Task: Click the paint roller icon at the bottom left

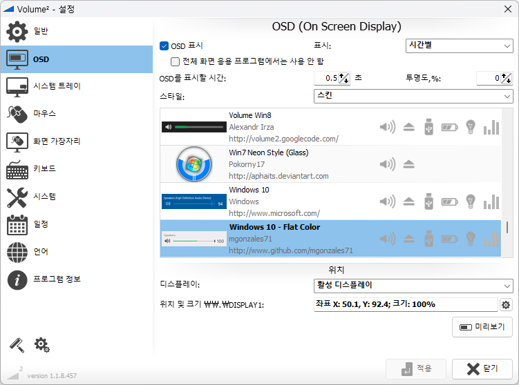Action: (17, 346)
